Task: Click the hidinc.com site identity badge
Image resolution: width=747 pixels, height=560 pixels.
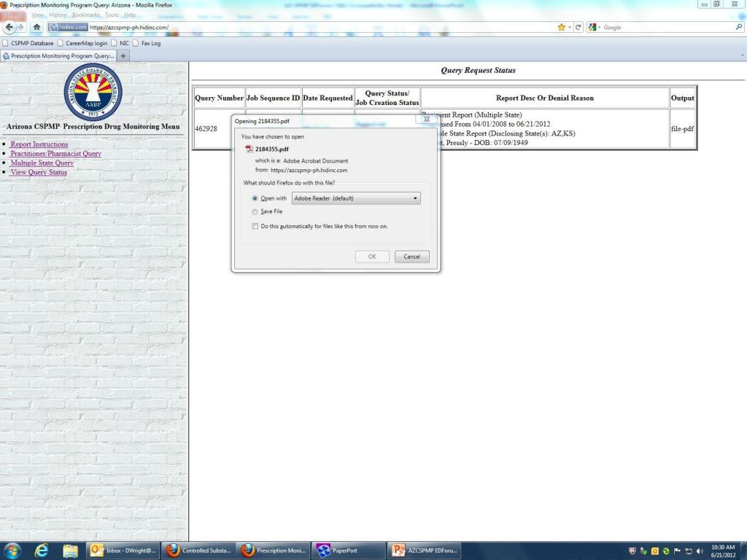Action: [68, 27]
